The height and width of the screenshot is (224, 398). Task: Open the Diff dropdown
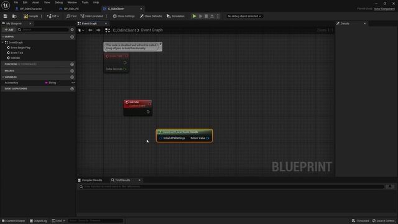click(x=53, y=16)
